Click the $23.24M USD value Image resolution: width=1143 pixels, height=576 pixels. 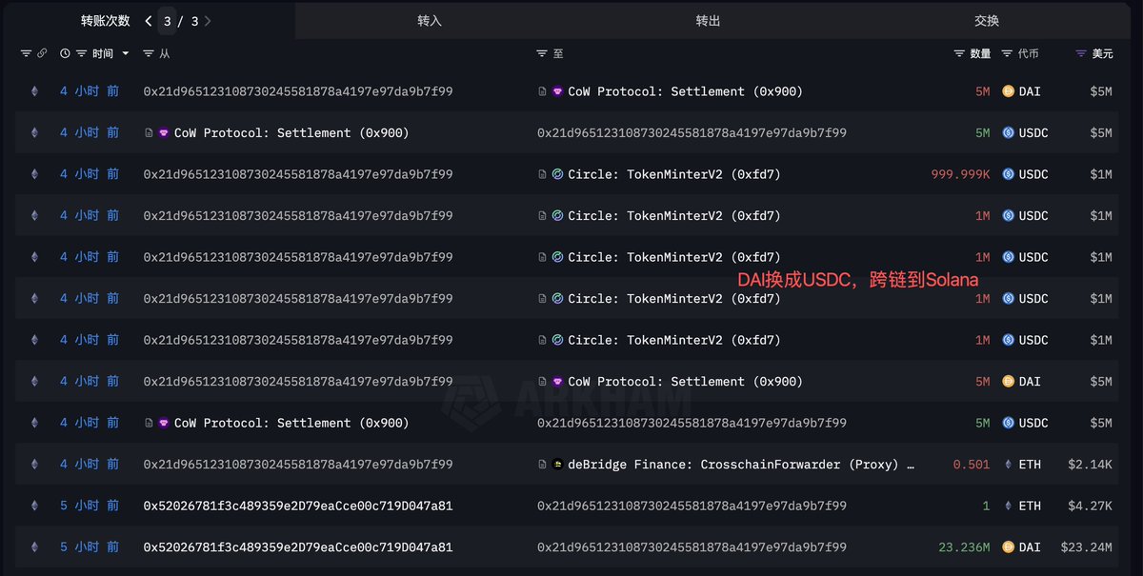coord(1087,547)
